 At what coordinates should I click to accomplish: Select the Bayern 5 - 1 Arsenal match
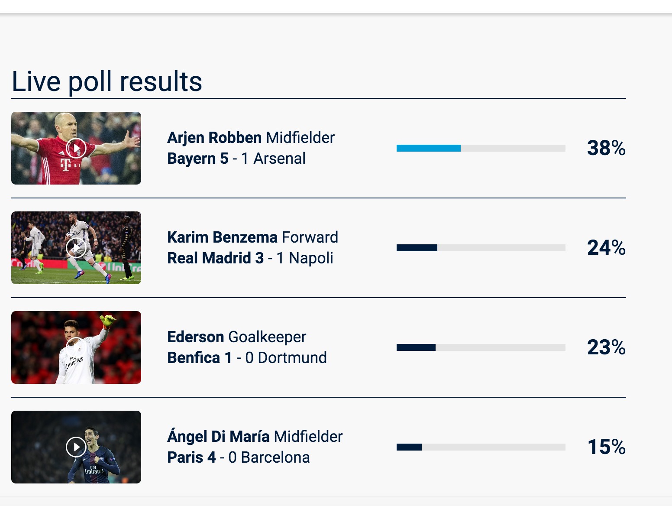click(x=236, y=159)
